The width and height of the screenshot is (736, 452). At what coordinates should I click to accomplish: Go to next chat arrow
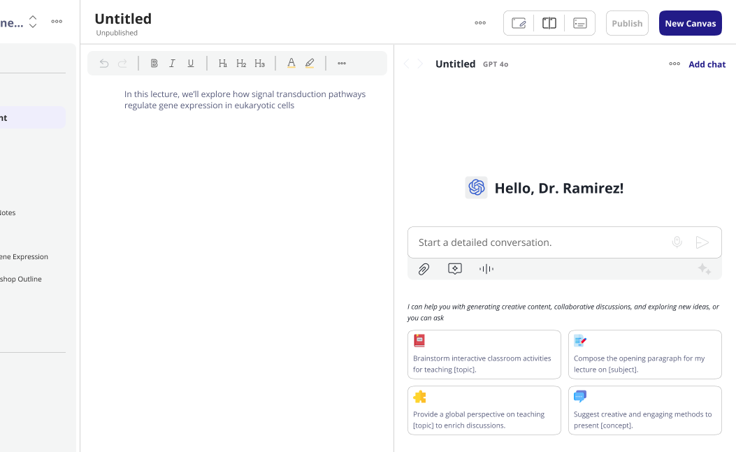pos(420,64)
